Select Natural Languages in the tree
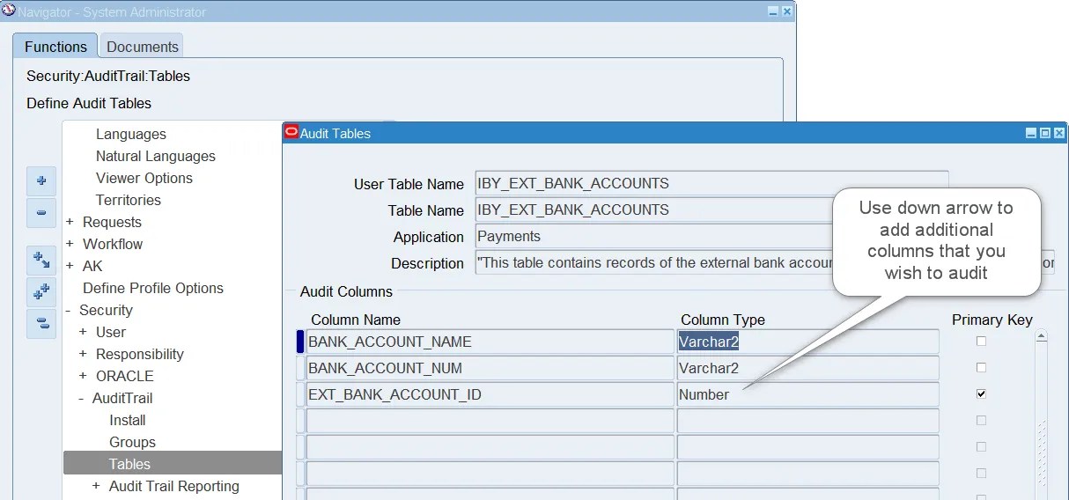 (x=156, y=156)
